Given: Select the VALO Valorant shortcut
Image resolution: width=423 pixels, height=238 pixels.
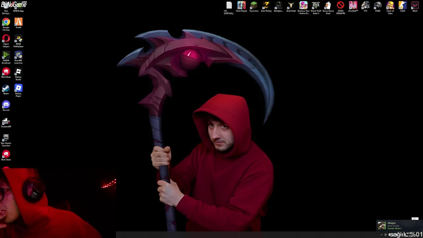Looking at the screenshot, I should click(415, 7).
